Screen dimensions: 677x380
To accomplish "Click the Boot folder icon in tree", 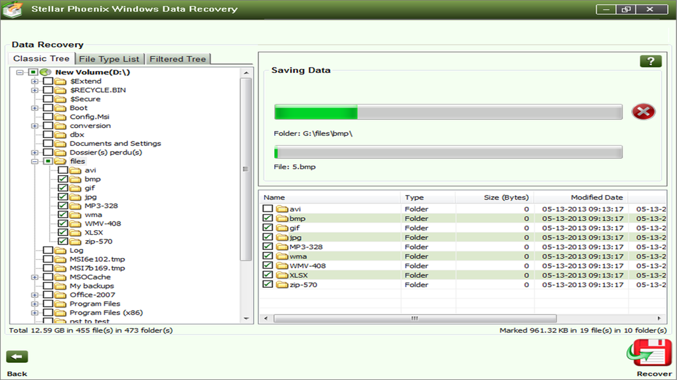I will 60,108.
